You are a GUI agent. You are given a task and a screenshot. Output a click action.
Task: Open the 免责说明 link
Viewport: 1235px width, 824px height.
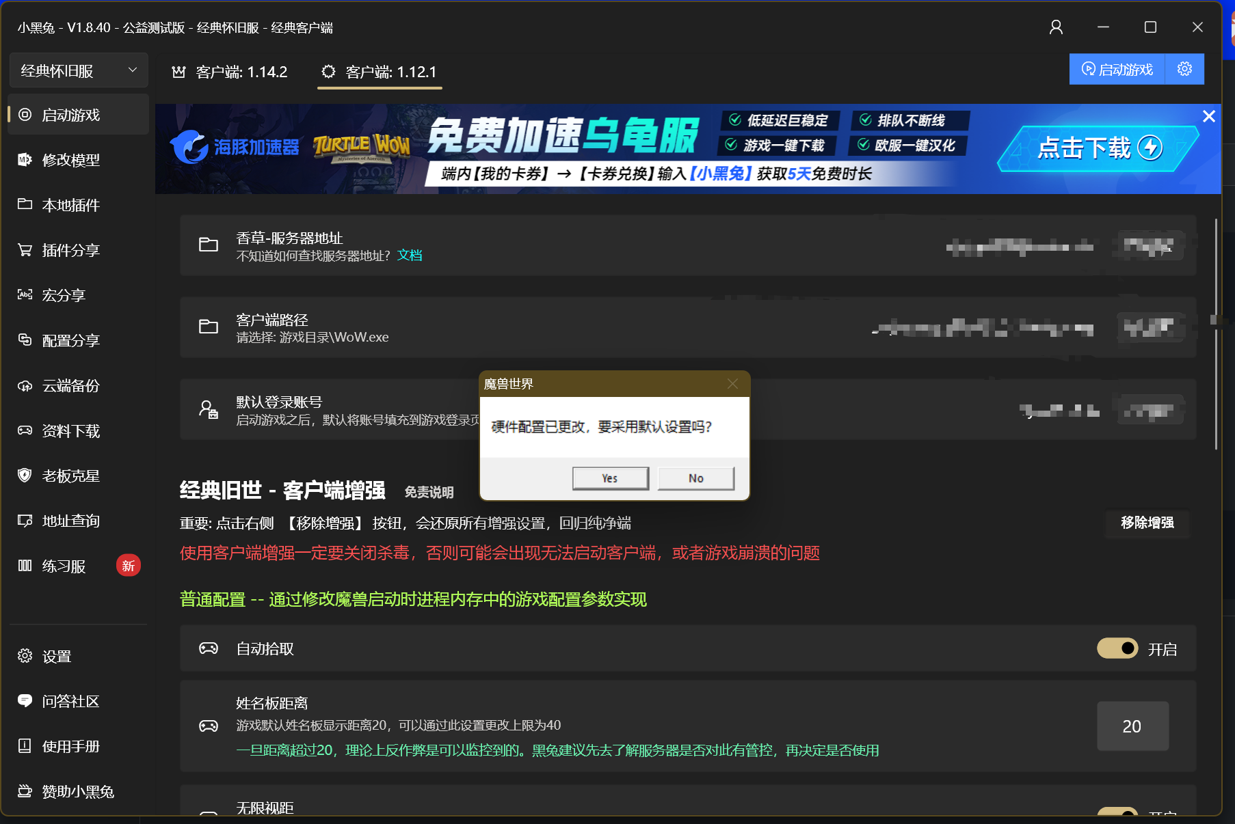(x=429, y=492)
